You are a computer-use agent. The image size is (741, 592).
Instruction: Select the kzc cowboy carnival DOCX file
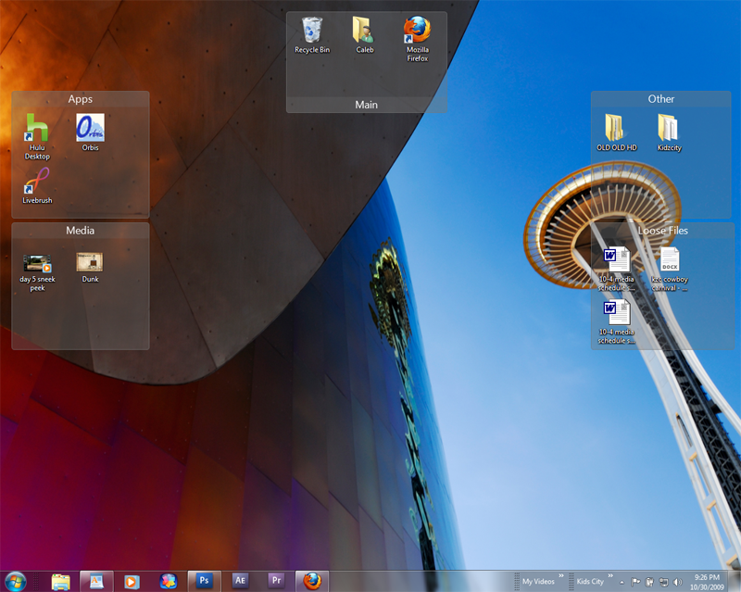(669, 269)
